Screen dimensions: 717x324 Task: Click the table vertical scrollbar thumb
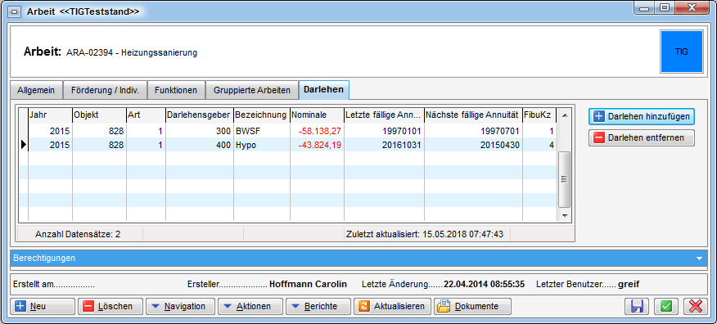[564, 179]
